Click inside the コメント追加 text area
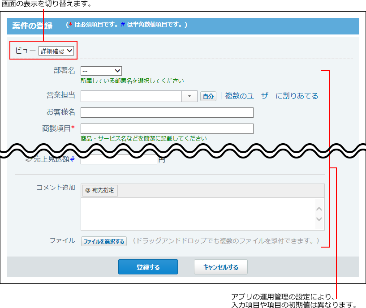 tap(198, 214)
